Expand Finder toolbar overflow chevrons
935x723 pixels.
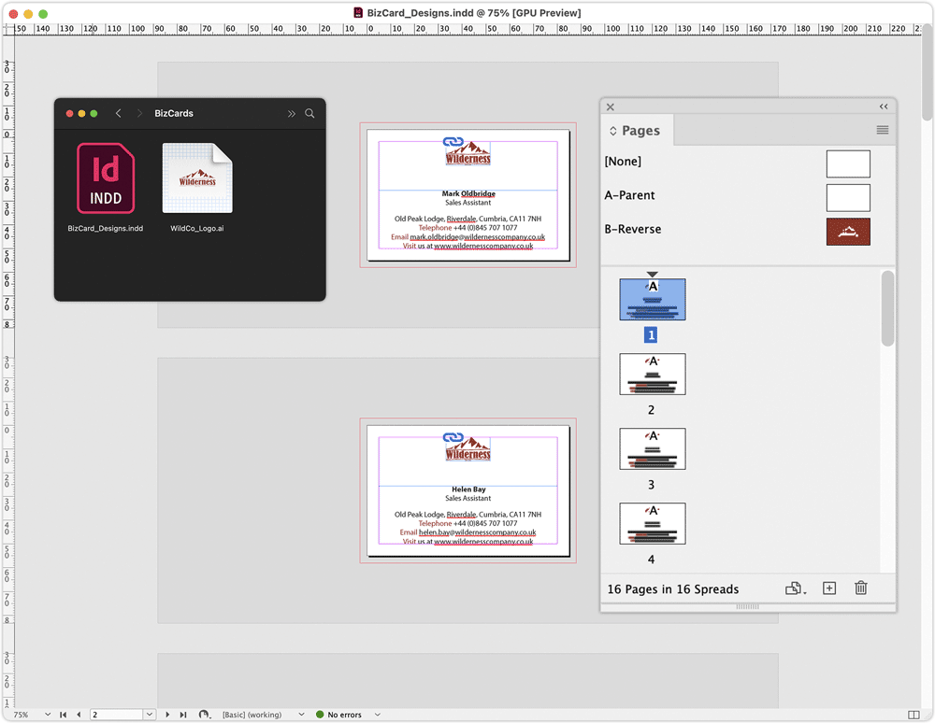coord(291,113)
